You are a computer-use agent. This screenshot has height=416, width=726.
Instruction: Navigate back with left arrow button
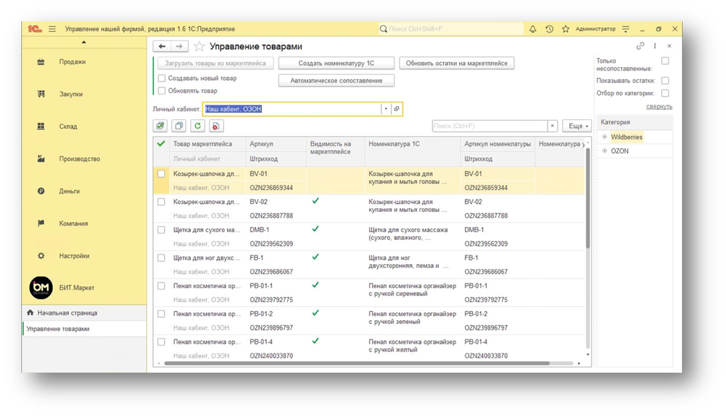(161, 46)
